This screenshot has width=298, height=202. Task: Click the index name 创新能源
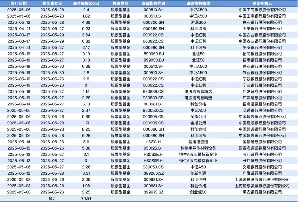pyautogui.click(x=198, y=173)
